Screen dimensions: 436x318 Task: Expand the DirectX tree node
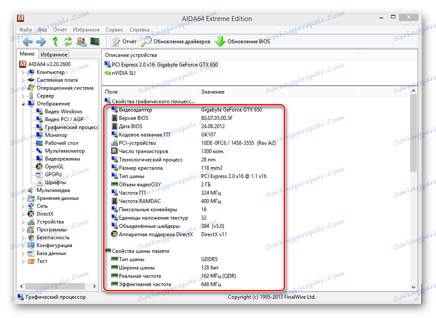(x=24, y=214)
